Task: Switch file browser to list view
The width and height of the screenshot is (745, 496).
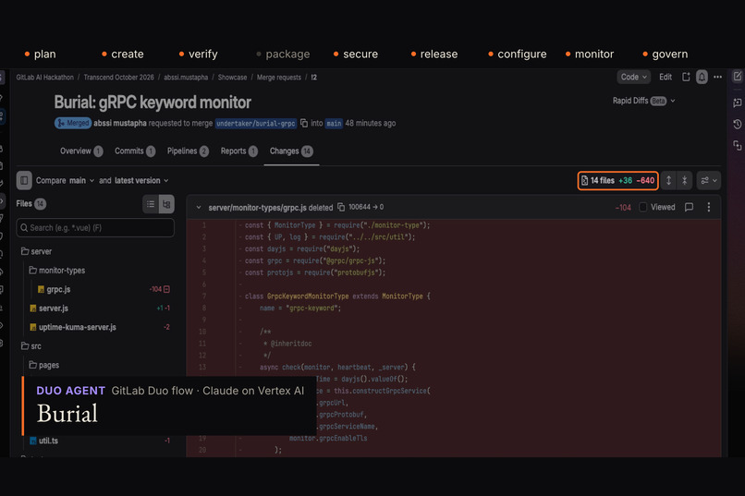Action: coord(151,204)
